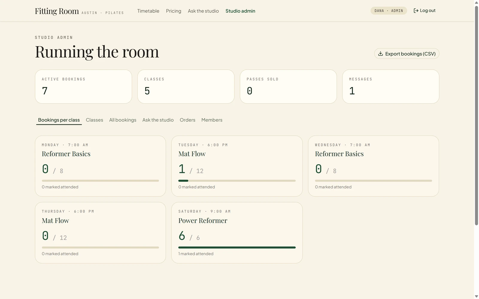479x299 pixels.
Task: Click "Saturday · 9:00 AM" label
Action: click(204, 211)
